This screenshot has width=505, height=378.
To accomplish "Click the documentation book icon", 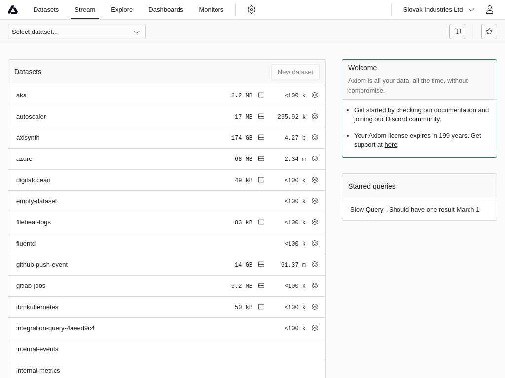I will click(x=457, y=31).
